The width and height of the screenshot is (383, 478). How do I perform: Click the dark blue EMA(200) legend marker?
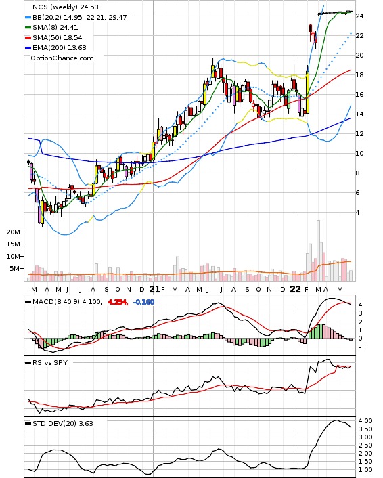click(x=28, y=48)
